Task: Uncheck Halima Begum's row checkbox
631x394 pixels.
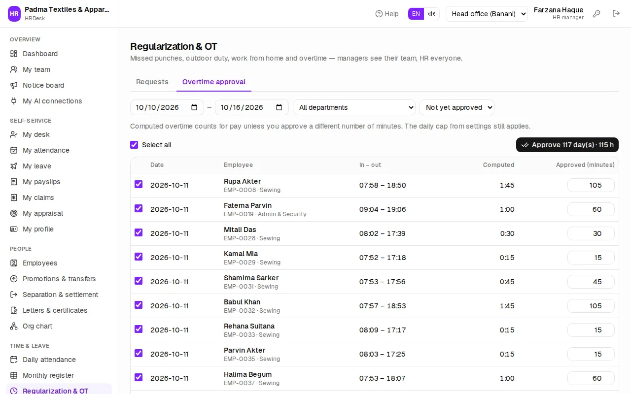Action: pyautogui.click(x=139, y=377)
